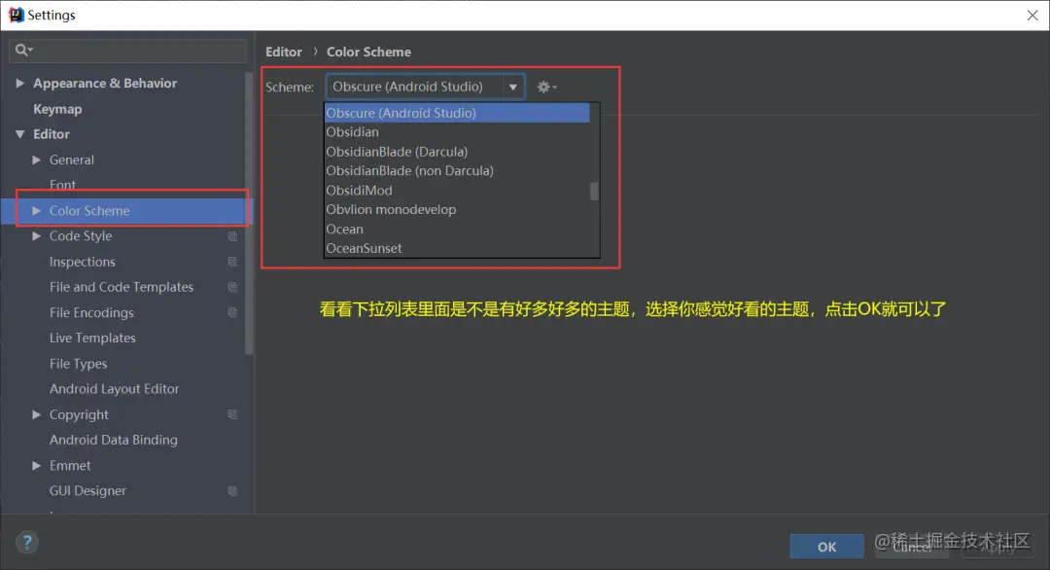Open File Encodings settings
Viewport: 1050px width, 570px height.
91,313
